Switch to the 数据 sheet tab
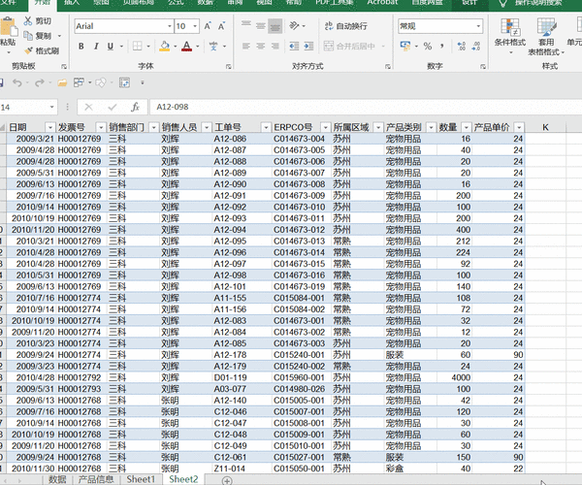The height and width of the screenshot is (485, 582). [57, 479]
